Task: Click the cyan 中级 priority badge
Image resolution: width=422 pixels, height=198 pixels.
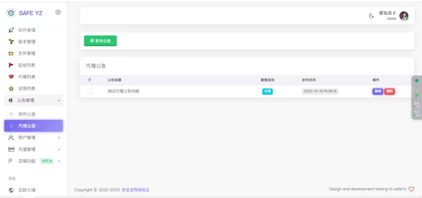Action: [267, 91]
